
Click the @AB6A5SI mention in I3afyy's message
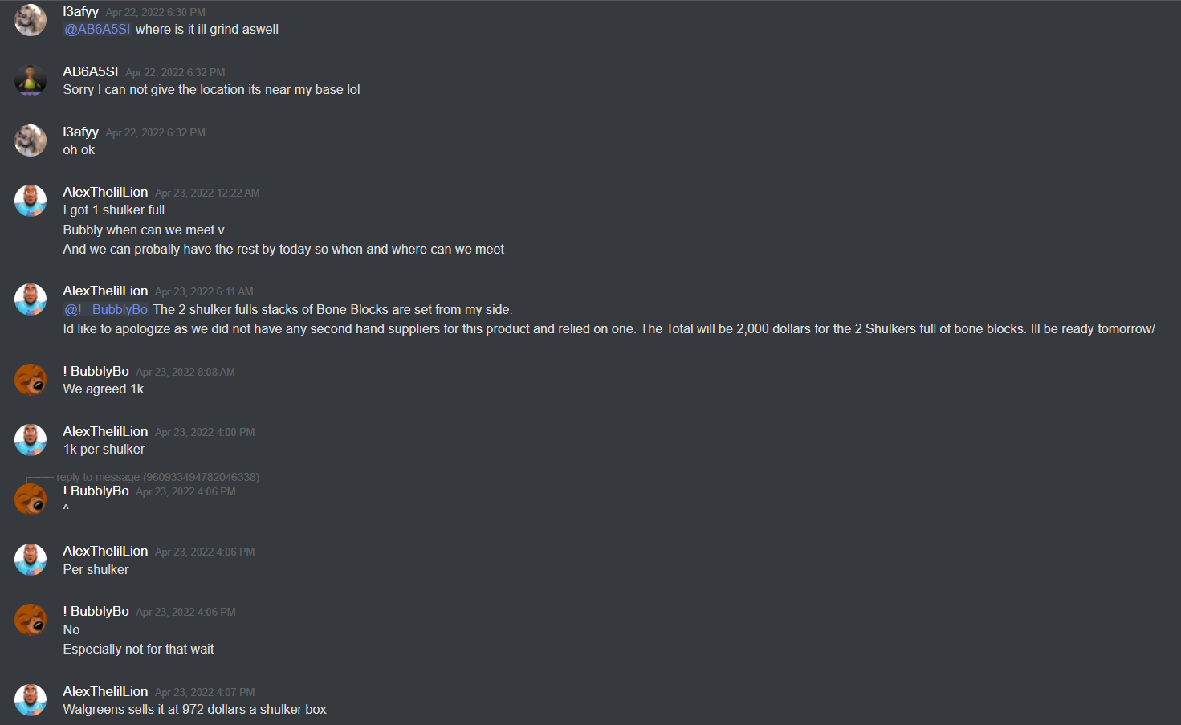pos(97,29)
